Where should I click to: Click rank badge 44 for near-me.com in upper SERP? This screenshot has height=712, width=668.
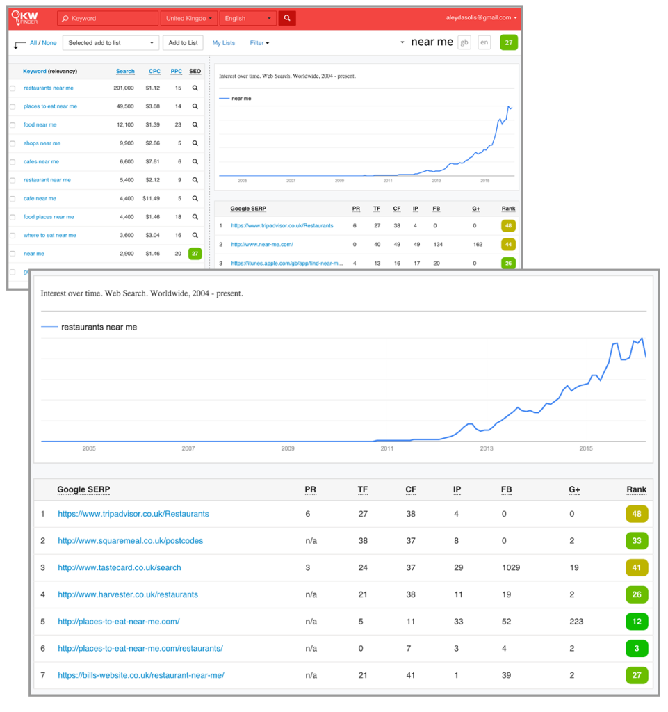[x=508, y=244]
